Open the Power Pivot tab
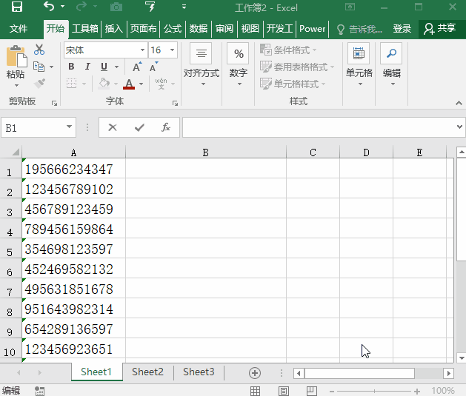Viewport: 466px width, 396px height. [313, 29]
